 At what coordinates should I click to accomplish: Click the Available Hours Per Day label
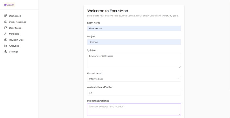[x=100, y=87]
